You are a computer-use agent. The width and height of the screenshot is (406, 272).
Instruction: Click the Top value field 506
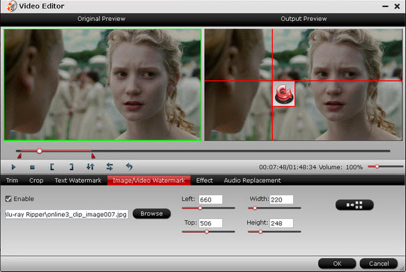click(x=210, y=223)
